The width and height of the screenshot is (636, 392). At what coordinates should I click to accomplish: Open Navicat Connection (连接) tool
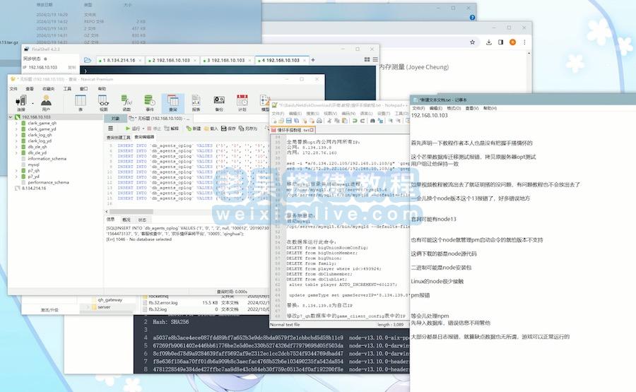[21, 102]
